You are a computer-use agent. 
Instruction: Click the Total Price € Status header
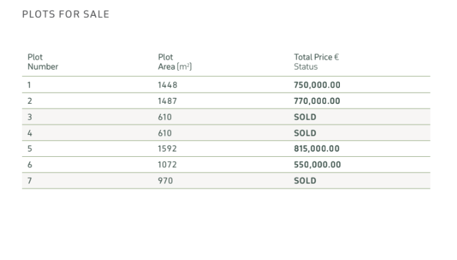316,62
